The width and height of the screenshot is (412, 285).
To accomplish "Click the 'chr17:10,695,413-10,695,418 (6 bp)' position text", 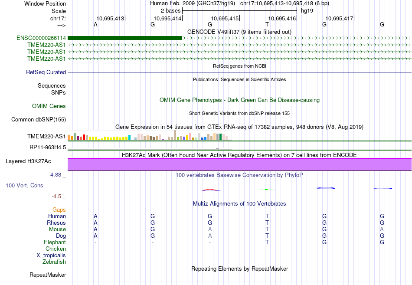I will [x=284, y=3].
